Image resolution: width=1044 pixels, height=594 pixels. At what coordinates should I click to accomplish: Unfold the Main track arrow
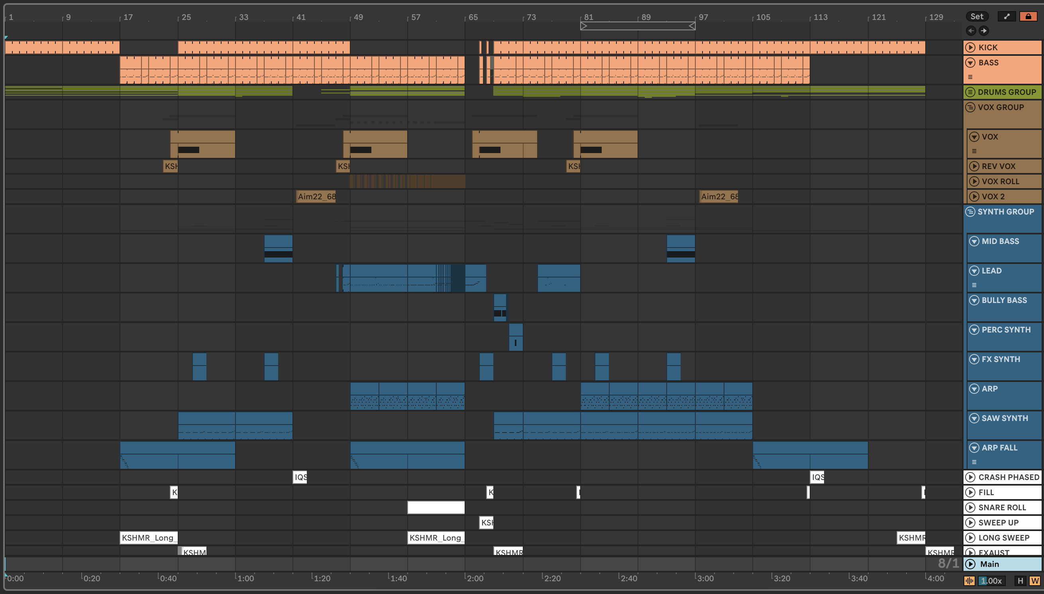point(970,564)
